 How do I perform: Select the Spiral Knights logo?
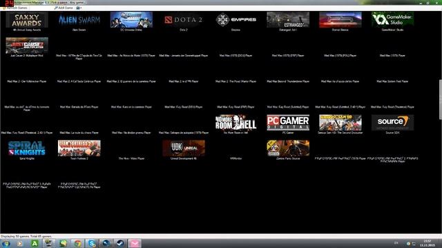[x=27, y=148]
